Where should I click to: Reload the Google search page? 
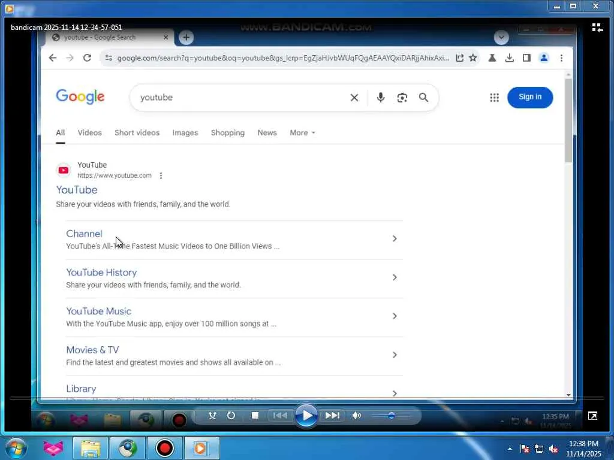tap(87, 58)
